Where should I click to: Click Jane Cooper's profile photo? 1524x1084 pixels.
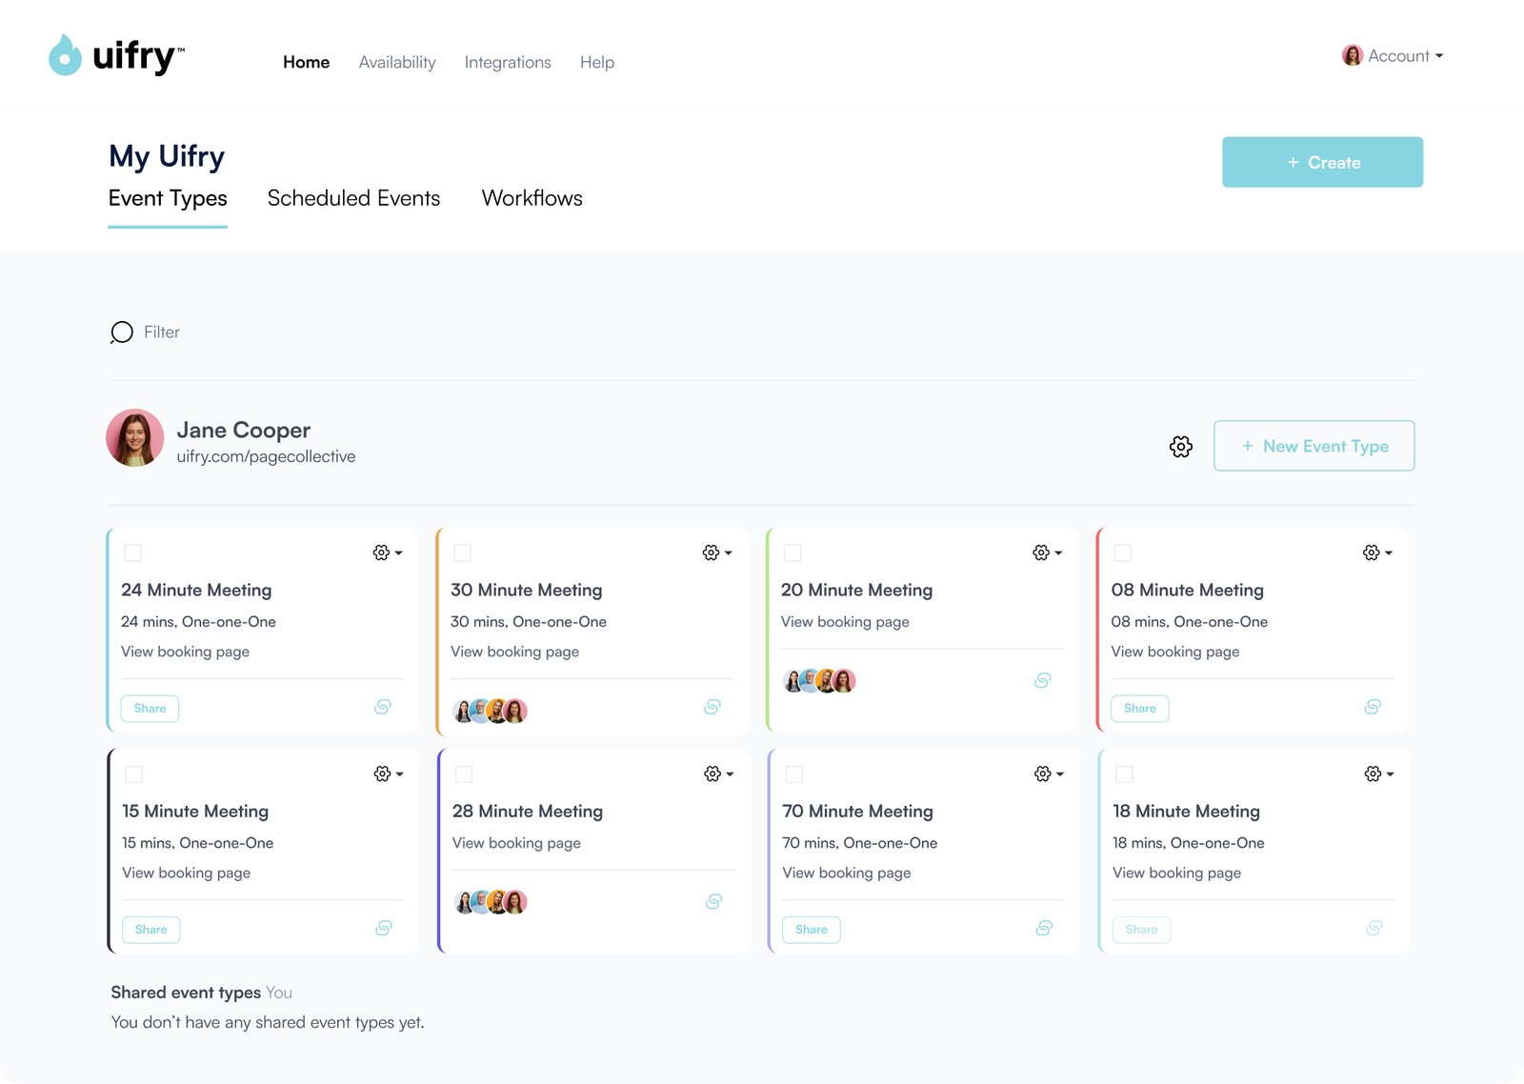(134, 438)
